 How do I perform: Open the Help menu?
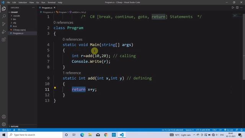coord(60,2)
